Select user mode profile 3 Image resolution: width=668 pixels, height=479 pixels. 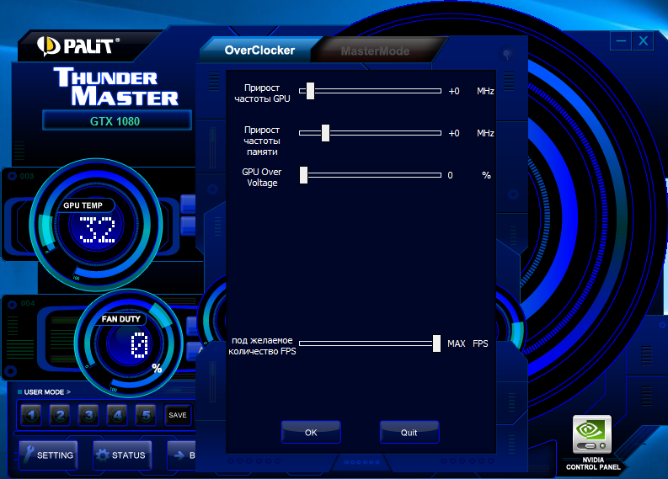tap(88, 415)
